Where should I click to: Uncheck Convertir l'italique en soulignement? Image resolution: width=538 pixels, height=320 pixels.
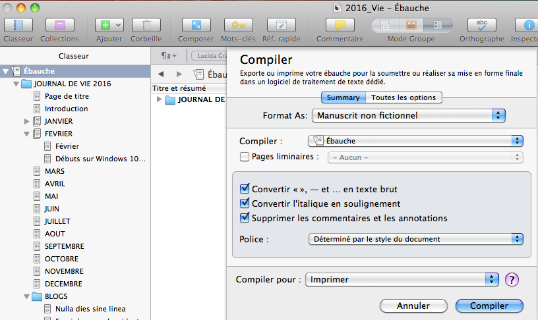245,203
